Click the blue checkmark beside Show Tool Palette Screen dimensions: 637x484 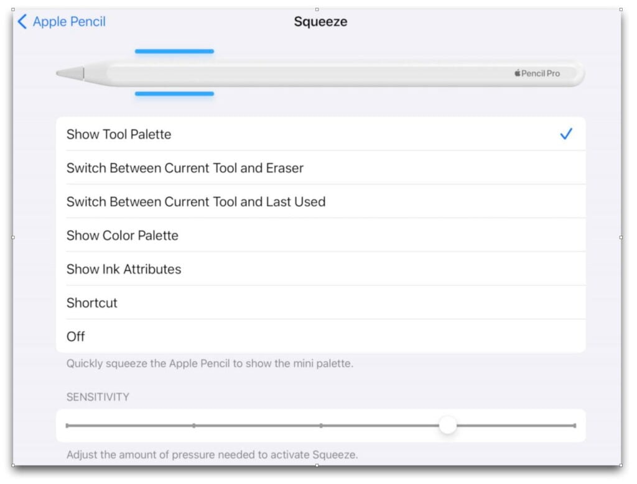(x=566, y=134)
